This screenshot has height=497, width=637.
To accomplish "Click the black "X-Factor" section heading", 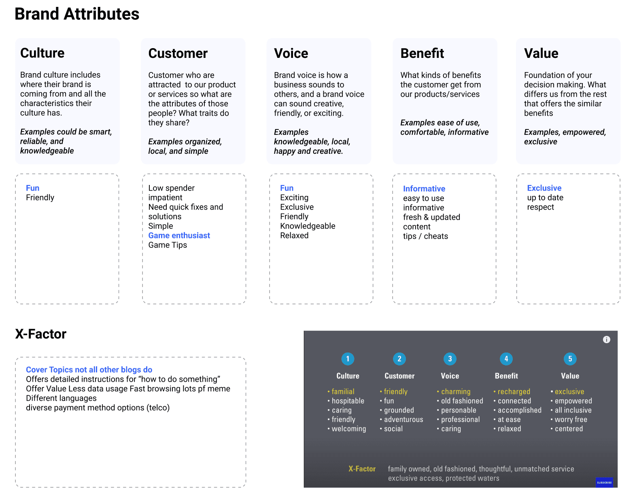I will pyautogui.click(x=41, y=334).
